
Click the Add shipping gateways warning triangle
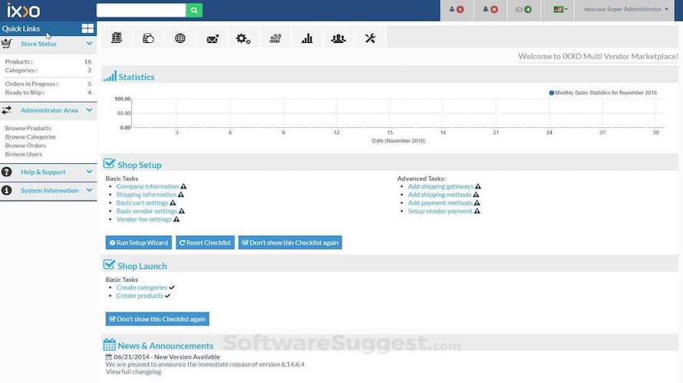tap(478, 186)
